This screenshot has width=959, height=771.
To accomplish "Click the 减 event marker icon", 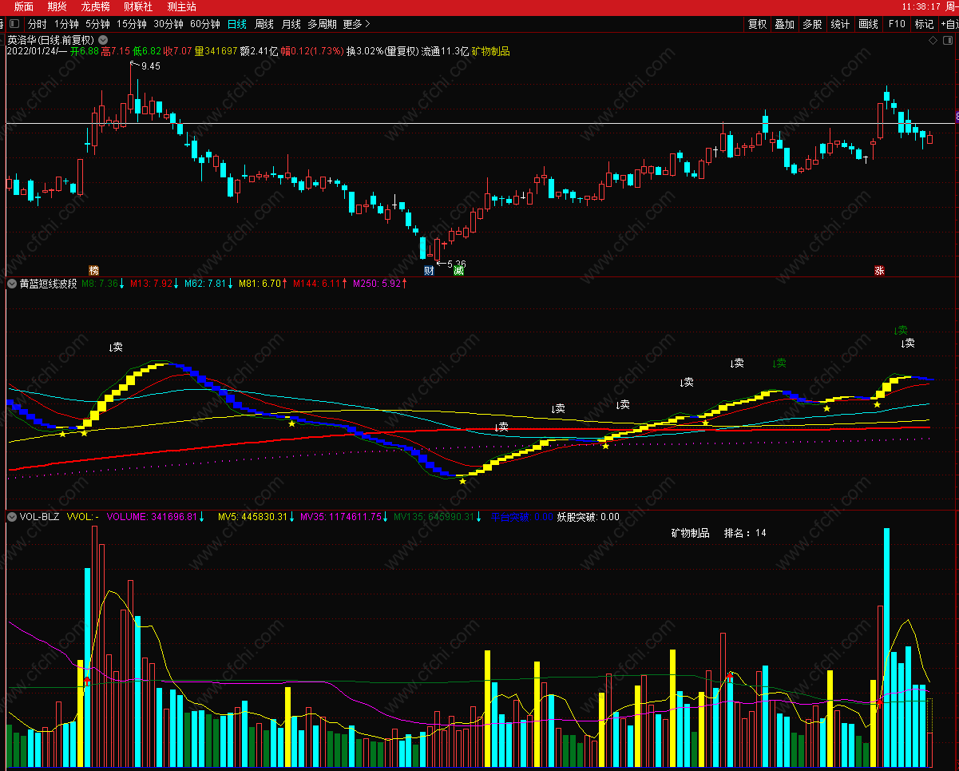I will coord(458,270).
